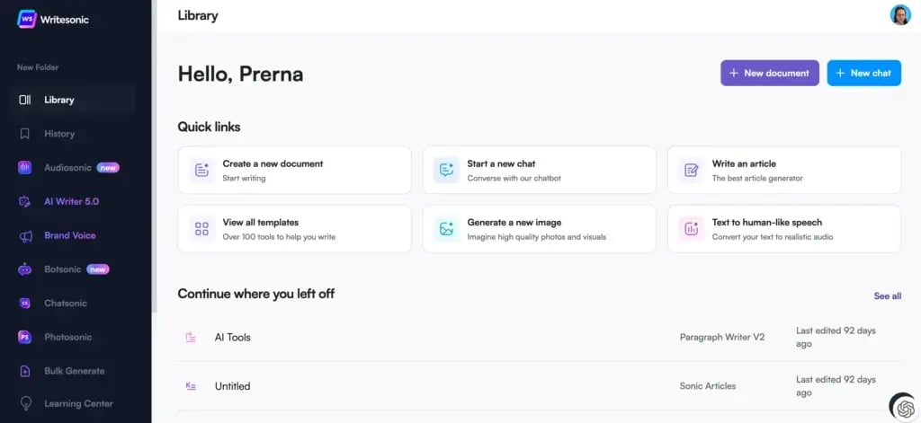Open the AI Tools document row
Viewport: 921px width, 423px height.
[233, 338]
